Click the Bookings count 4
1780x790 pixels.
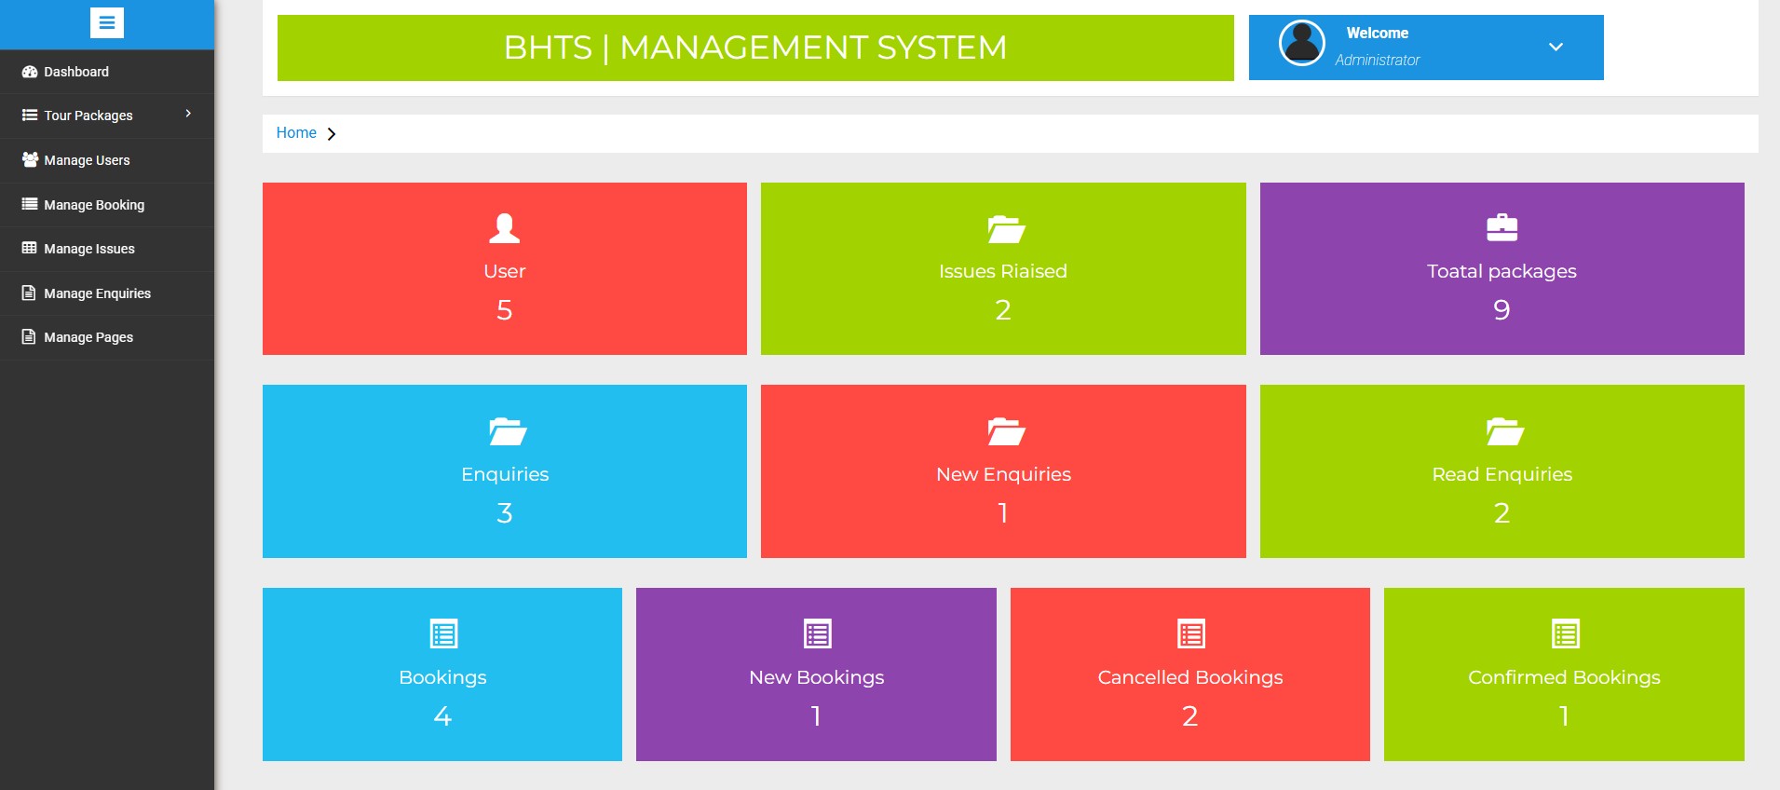pos(442,716)
